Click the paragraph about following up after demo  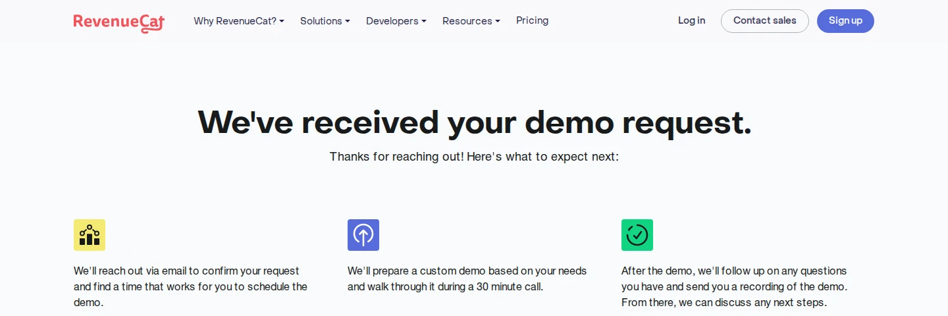tap(735, 287)
